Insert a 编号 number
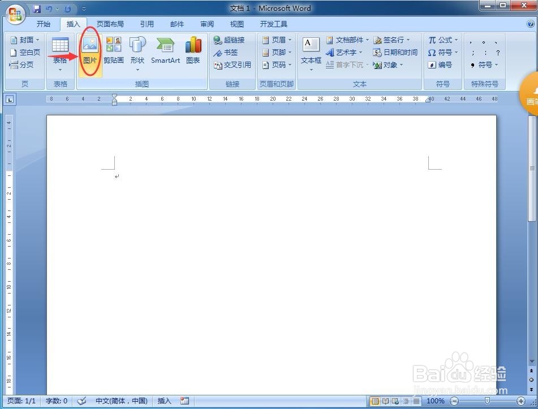Screen dimensions: 538x409 [x=440, y=64]
